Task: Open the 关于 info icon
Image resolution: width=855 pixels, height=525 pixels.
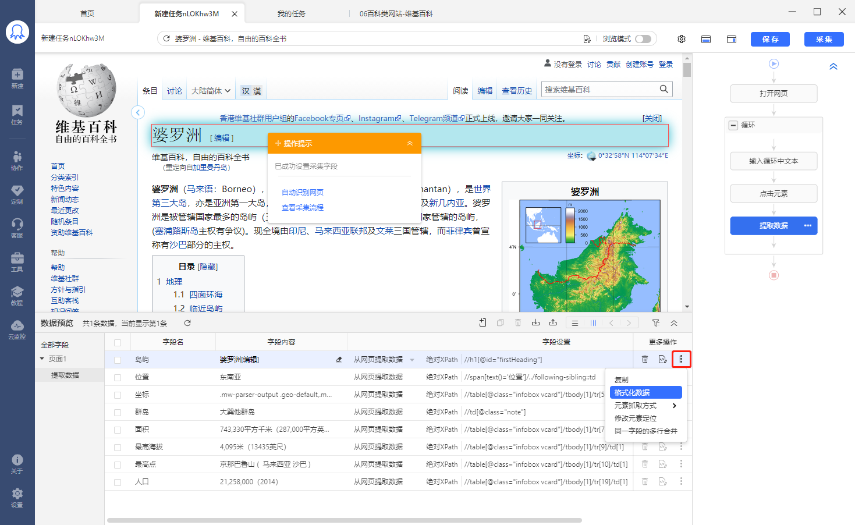Action: pos(17,463)
